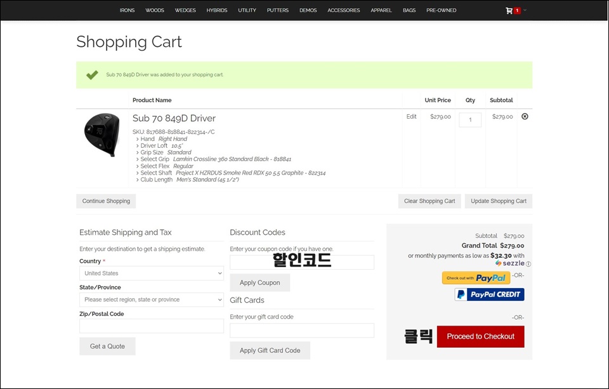
Task: Click the Get a Quote button
Action: coord(108,346)
